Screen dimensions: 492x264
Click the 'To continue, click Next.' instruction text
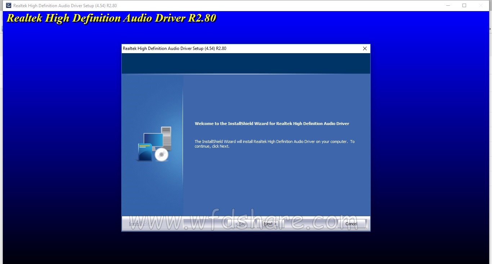click(274, 144)
